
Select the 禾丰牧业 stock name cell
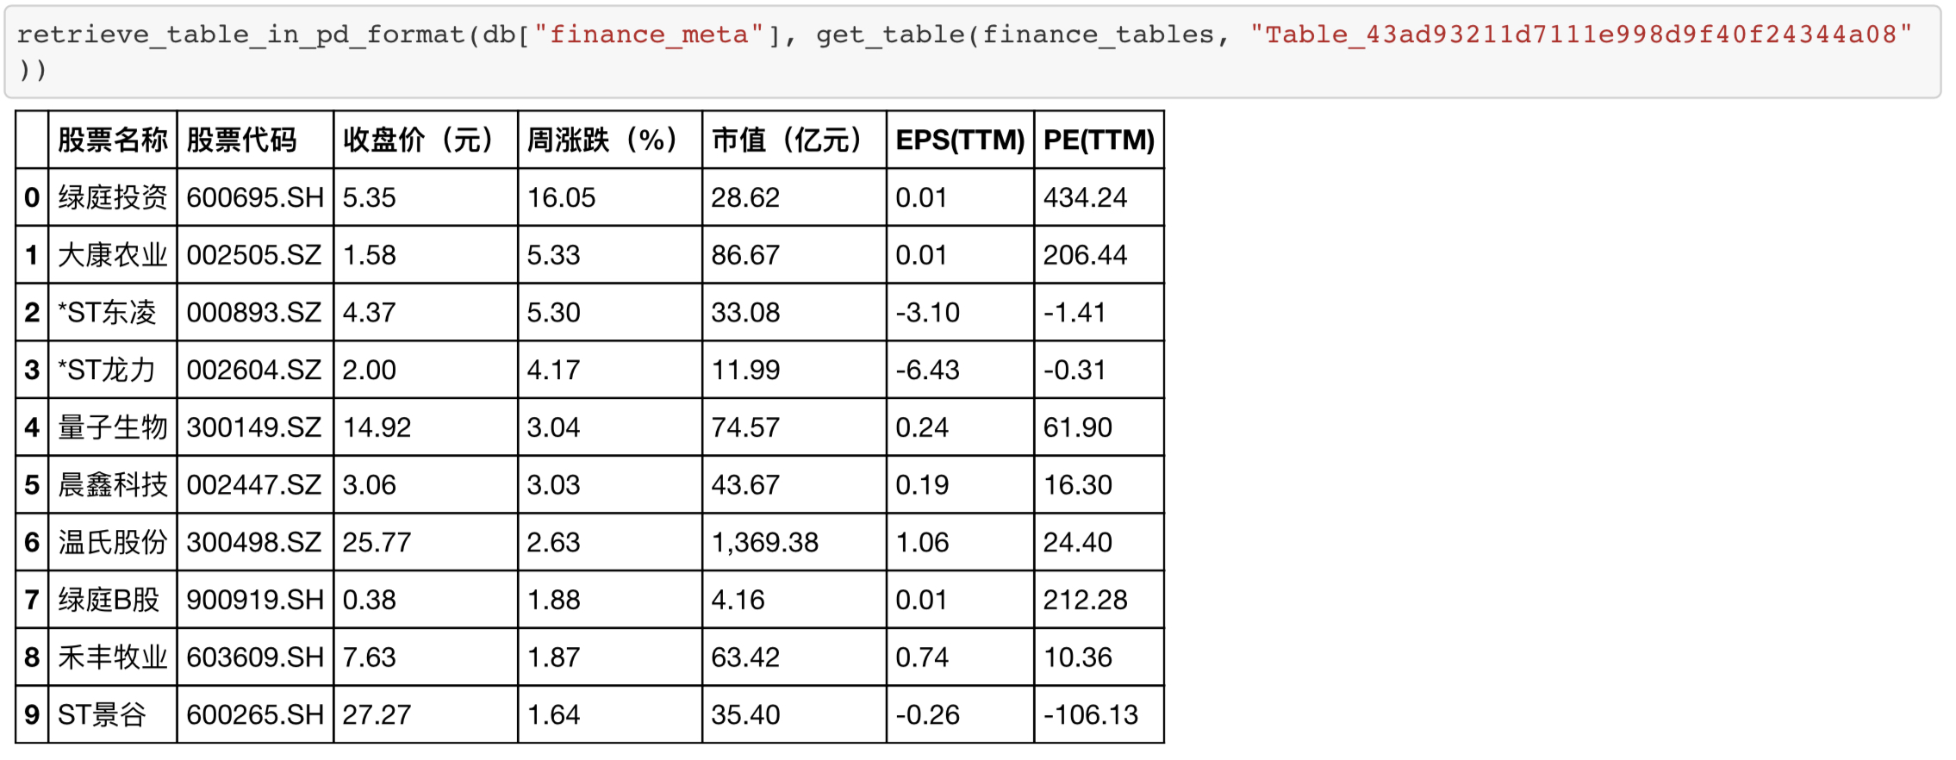pyautogui.click(x=112, y=657)
